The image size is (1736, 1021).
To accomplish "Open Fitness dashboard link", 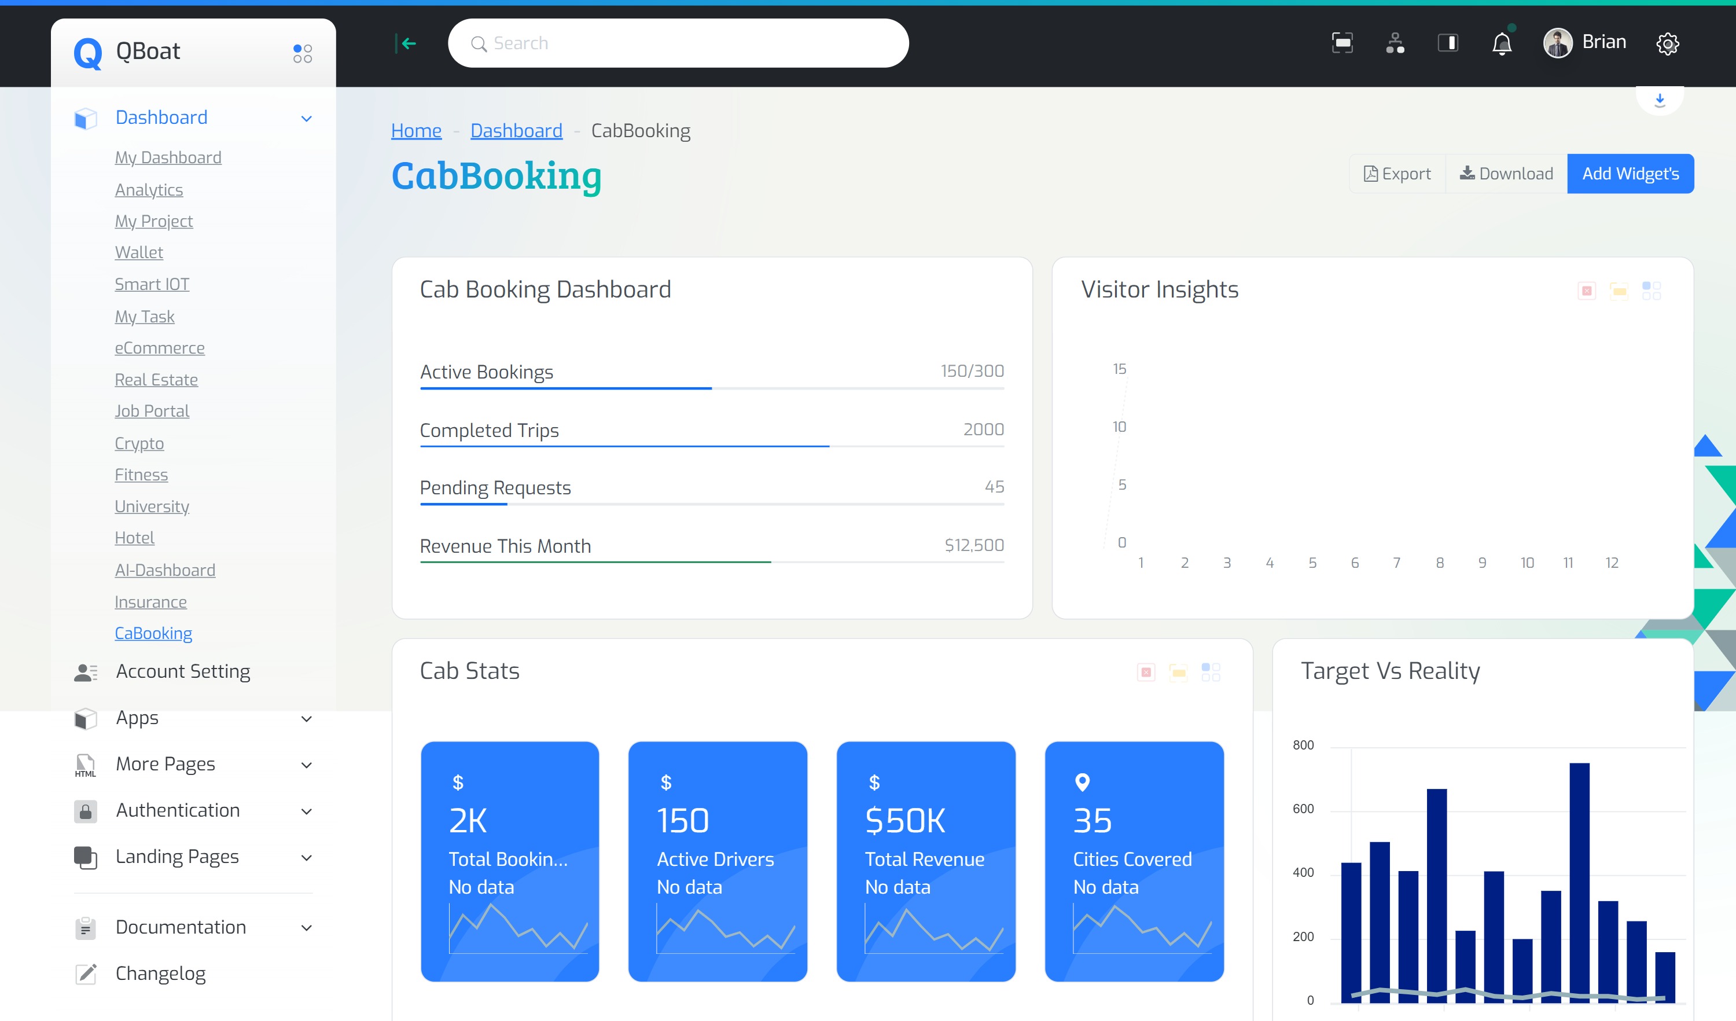I will click(x=141, y=475).
